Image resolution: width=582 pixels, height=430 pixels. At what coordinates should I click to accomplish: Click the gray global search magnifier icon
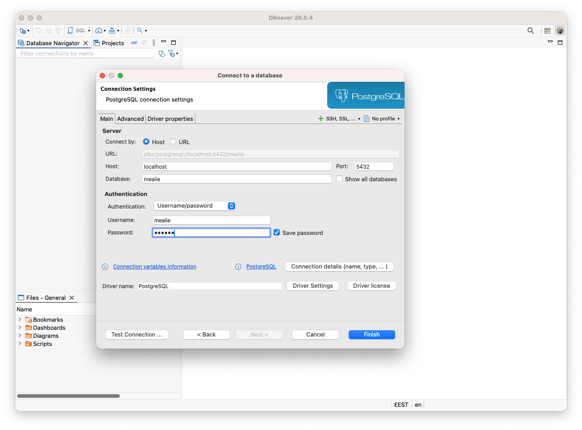point(531,30)
